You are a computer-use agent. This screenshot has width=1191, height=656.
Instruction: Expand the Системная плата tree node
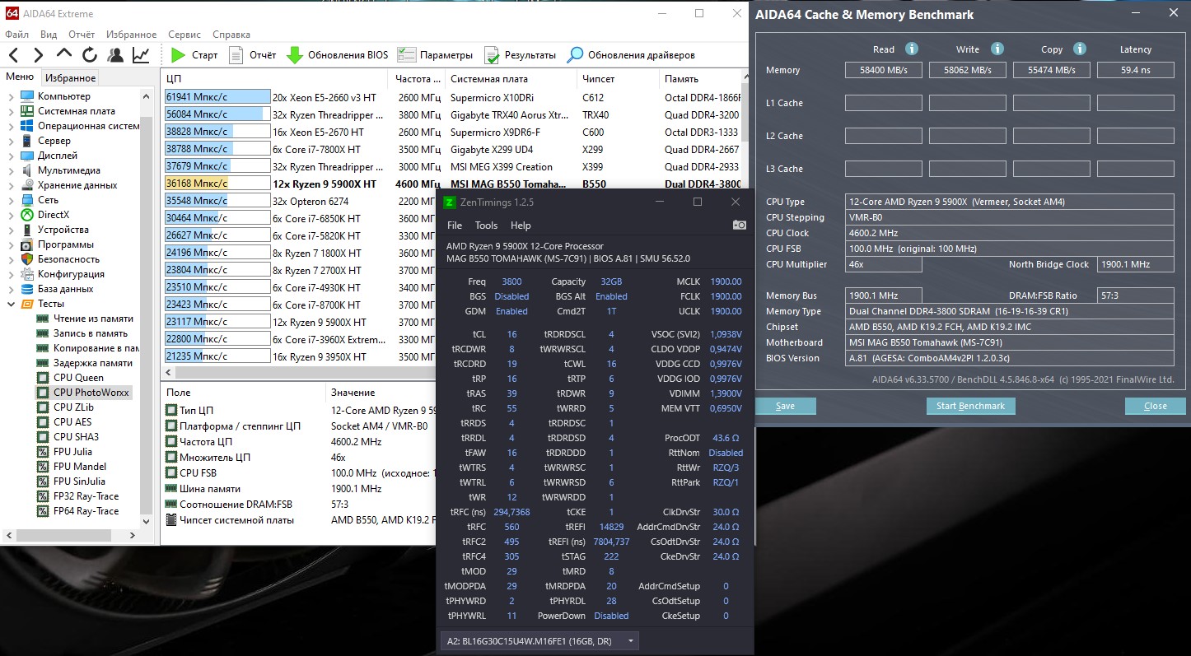pos(11,111)
